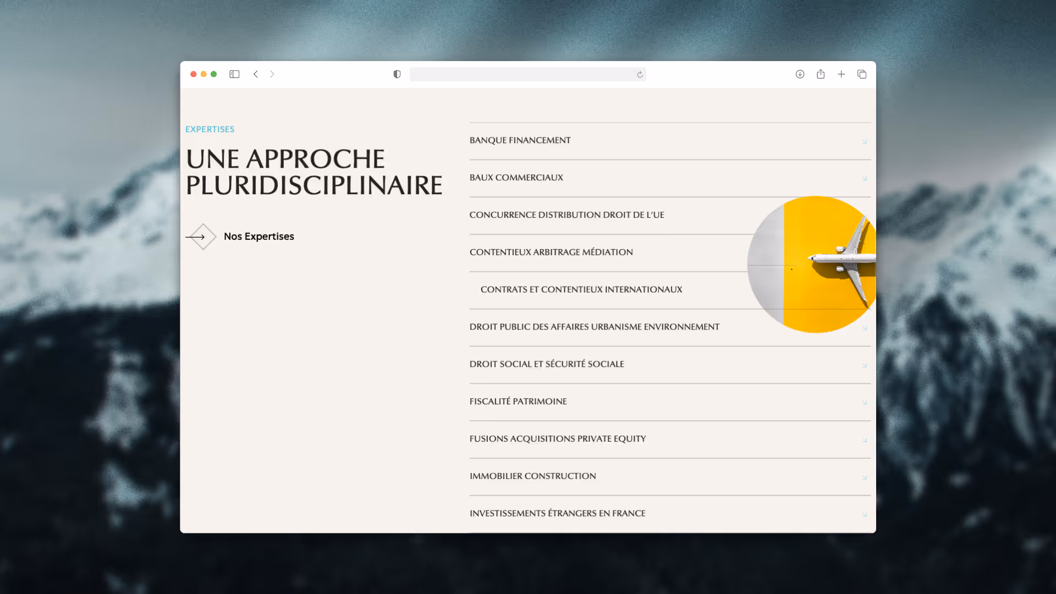Open BAUX COMMERCIAUX expertise

tap(516, 178)
